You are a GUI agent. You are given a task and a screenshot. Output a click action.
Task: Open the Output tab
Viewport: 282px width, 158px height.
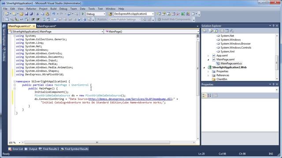pos(31,149)
